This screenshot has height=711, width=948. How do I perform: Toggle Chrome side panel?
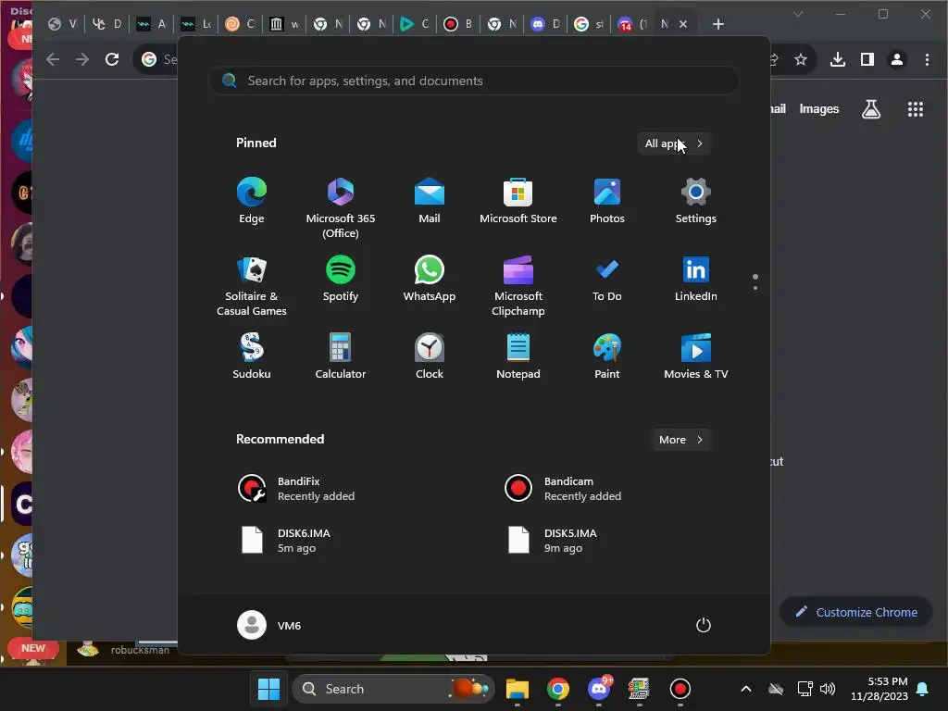[867, 59]
